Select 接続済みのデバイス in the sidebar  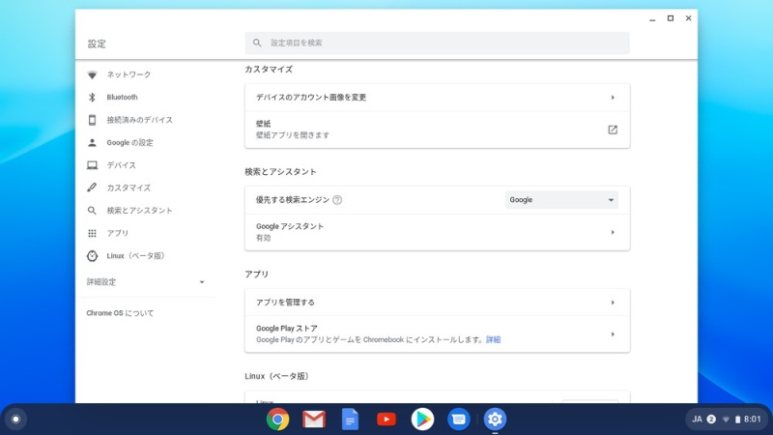(139, 120)
